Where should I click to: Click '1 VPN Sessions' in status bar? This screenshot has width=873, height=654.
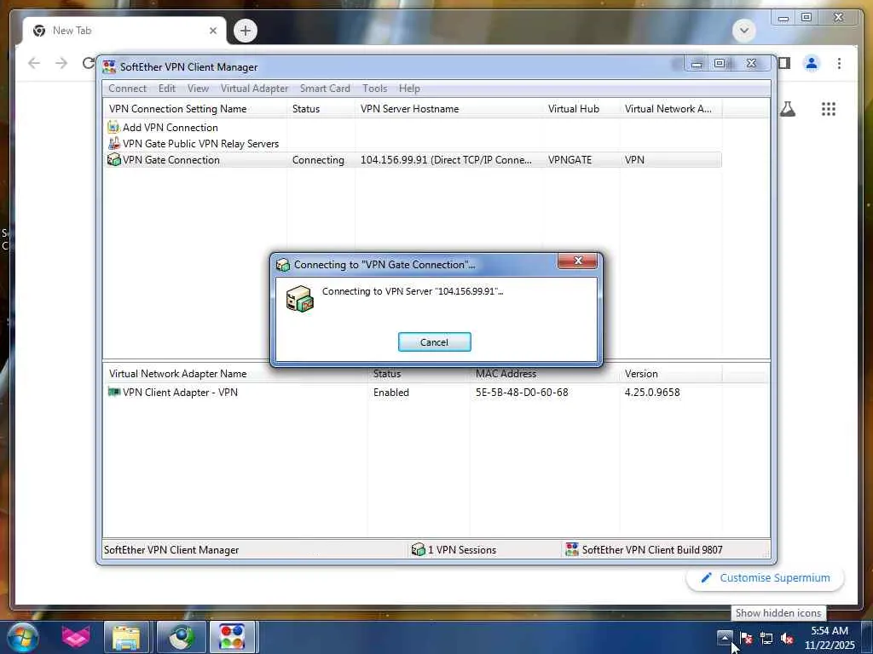(x=461, y=549)
